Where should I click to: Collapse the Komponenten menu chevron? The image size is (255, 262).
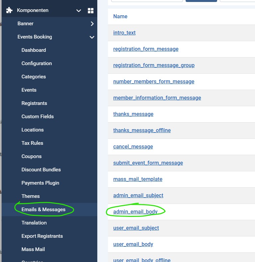pyautogui.click(x=79, y=11)
